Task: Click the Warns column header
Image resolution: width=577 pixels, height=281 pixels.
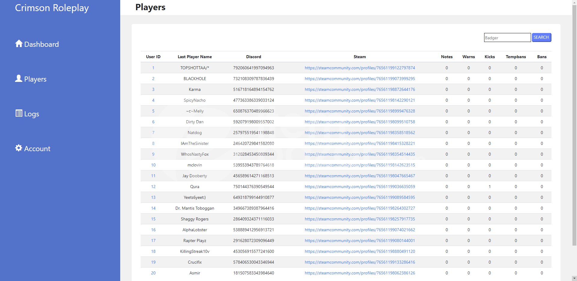Action: [469, 57]
